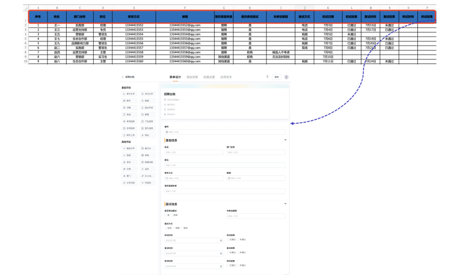This screenshot has width=460, height=275.
Task: Click the 部门全称 input field
Action: (x=256, y=152)
